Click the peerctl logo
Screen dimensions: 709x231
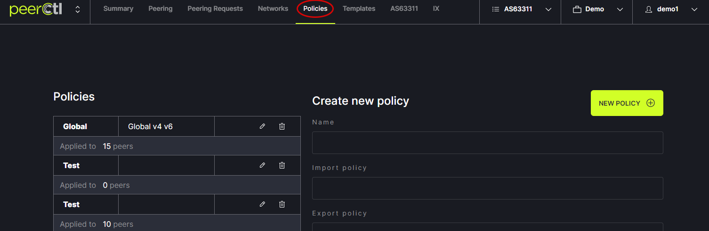tap(36, 9)
